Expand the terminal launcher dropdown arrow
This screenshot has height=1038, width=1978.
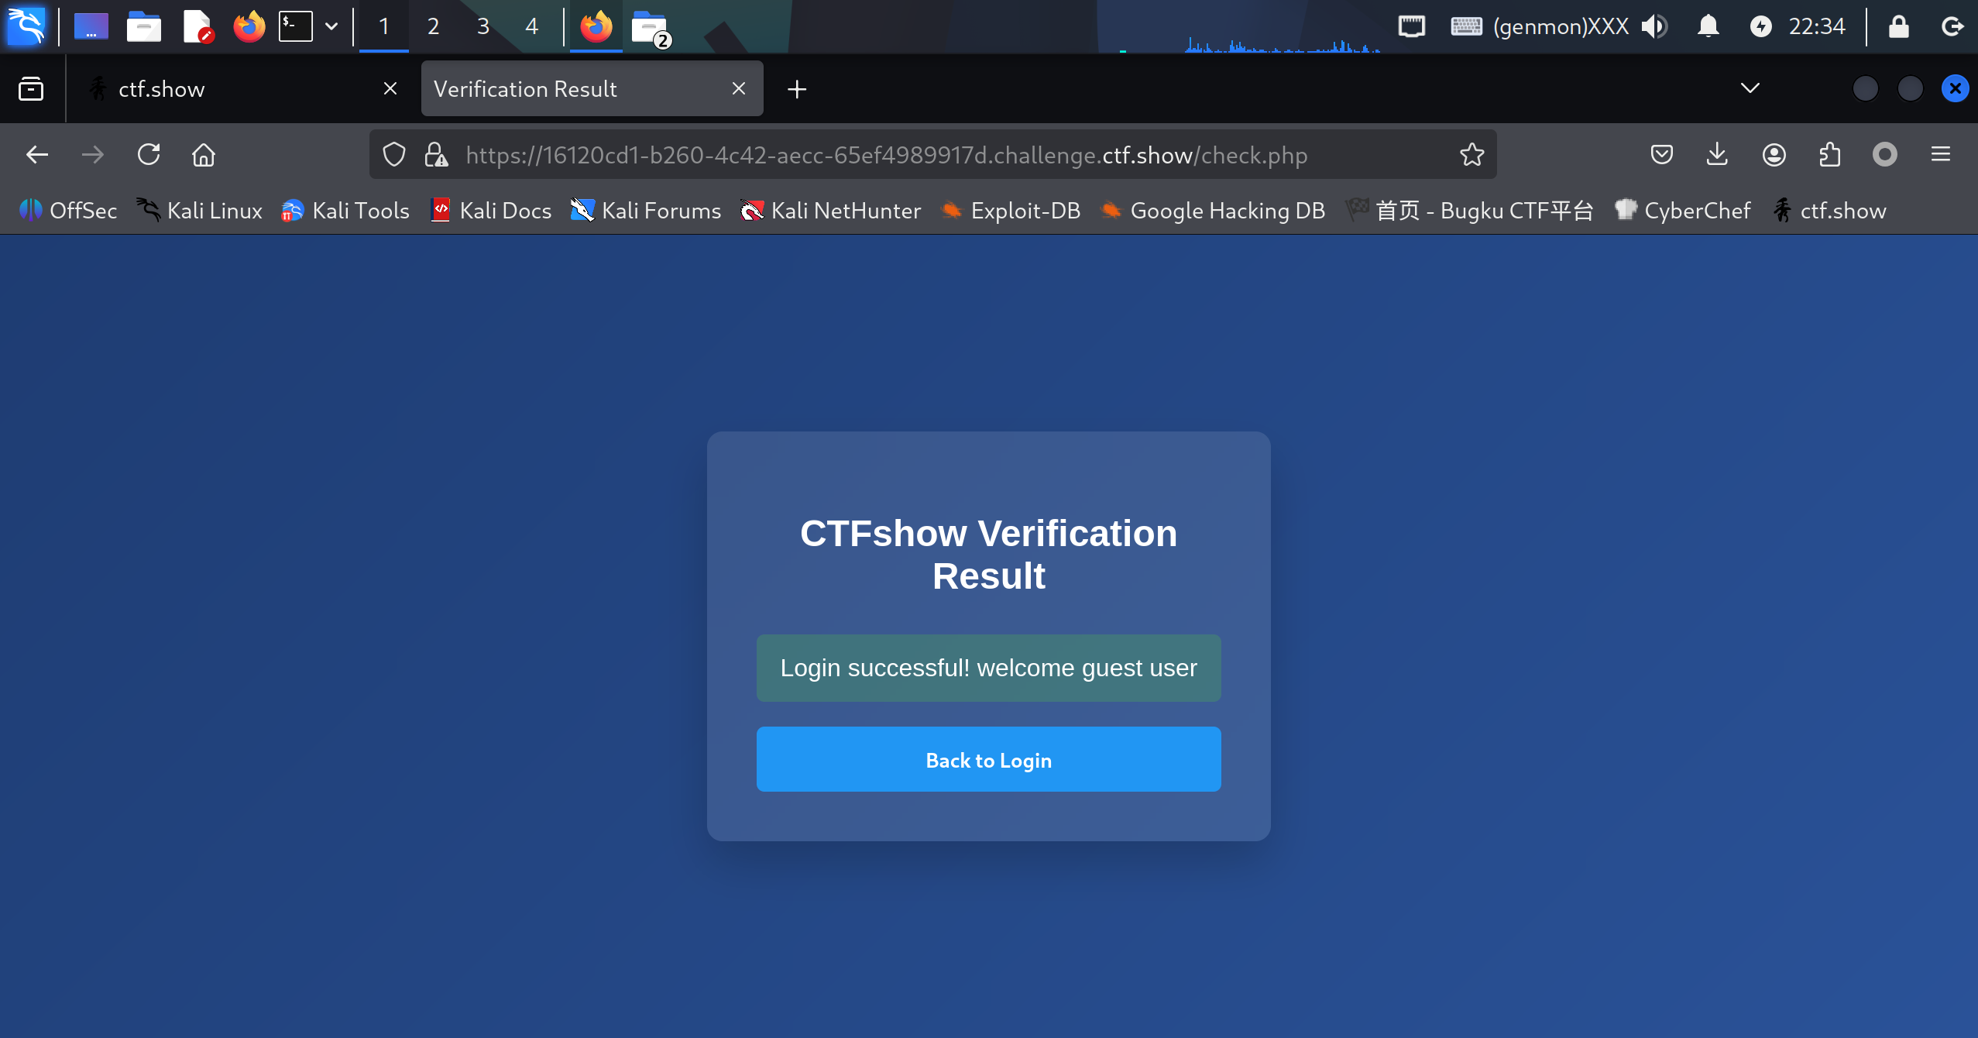(x=331, y=26)
